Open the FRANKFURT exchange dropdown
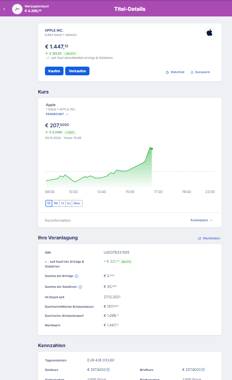Image resolution: width=232 pixels, height=380 pixels. click(57, 114)
